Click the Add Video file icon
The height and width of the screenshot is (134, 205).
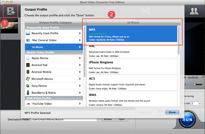pyautogui.click(x=11, y=11)
